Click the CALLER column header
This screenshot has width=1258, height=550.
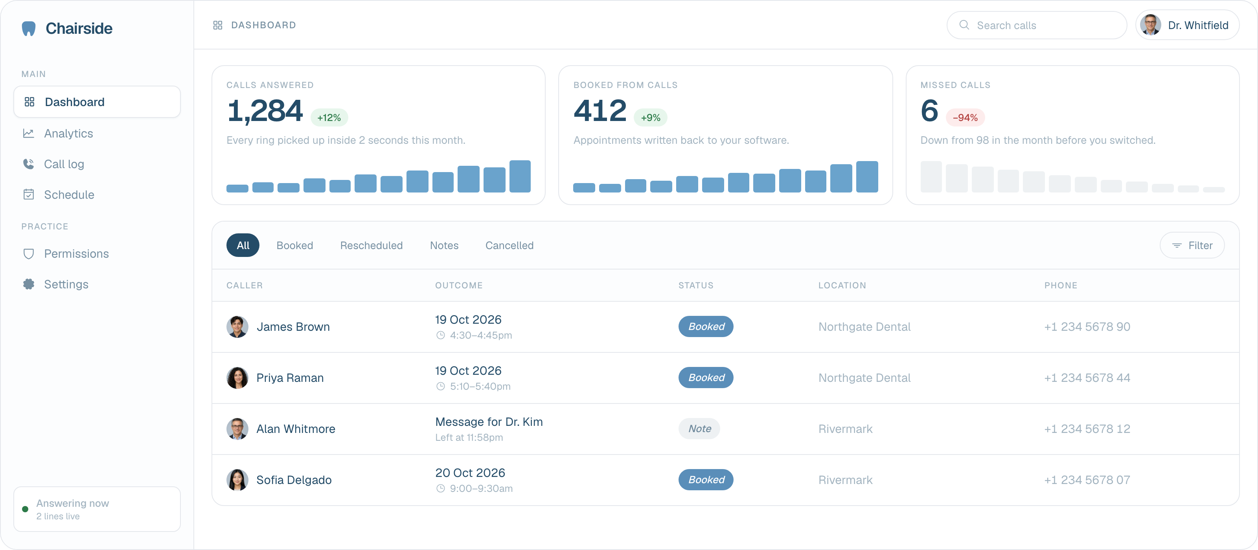pos(245,286)
